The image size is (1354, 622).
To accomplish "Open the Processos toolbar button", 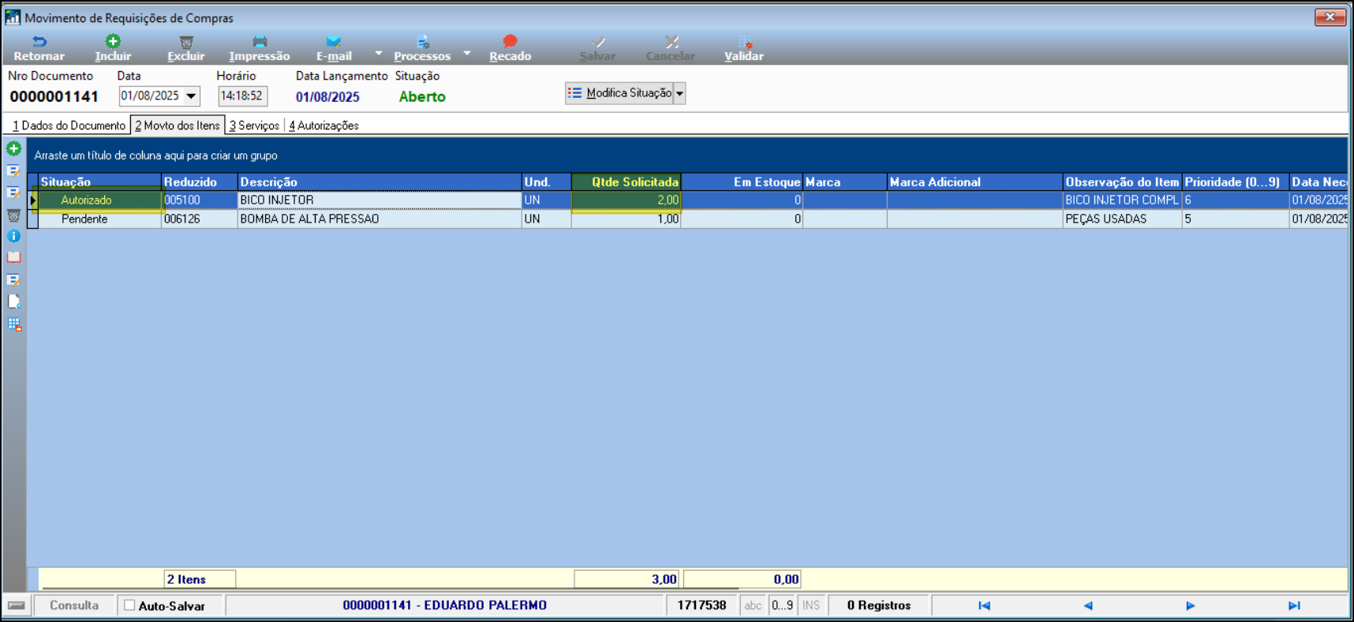I will [x=422, y=48].
